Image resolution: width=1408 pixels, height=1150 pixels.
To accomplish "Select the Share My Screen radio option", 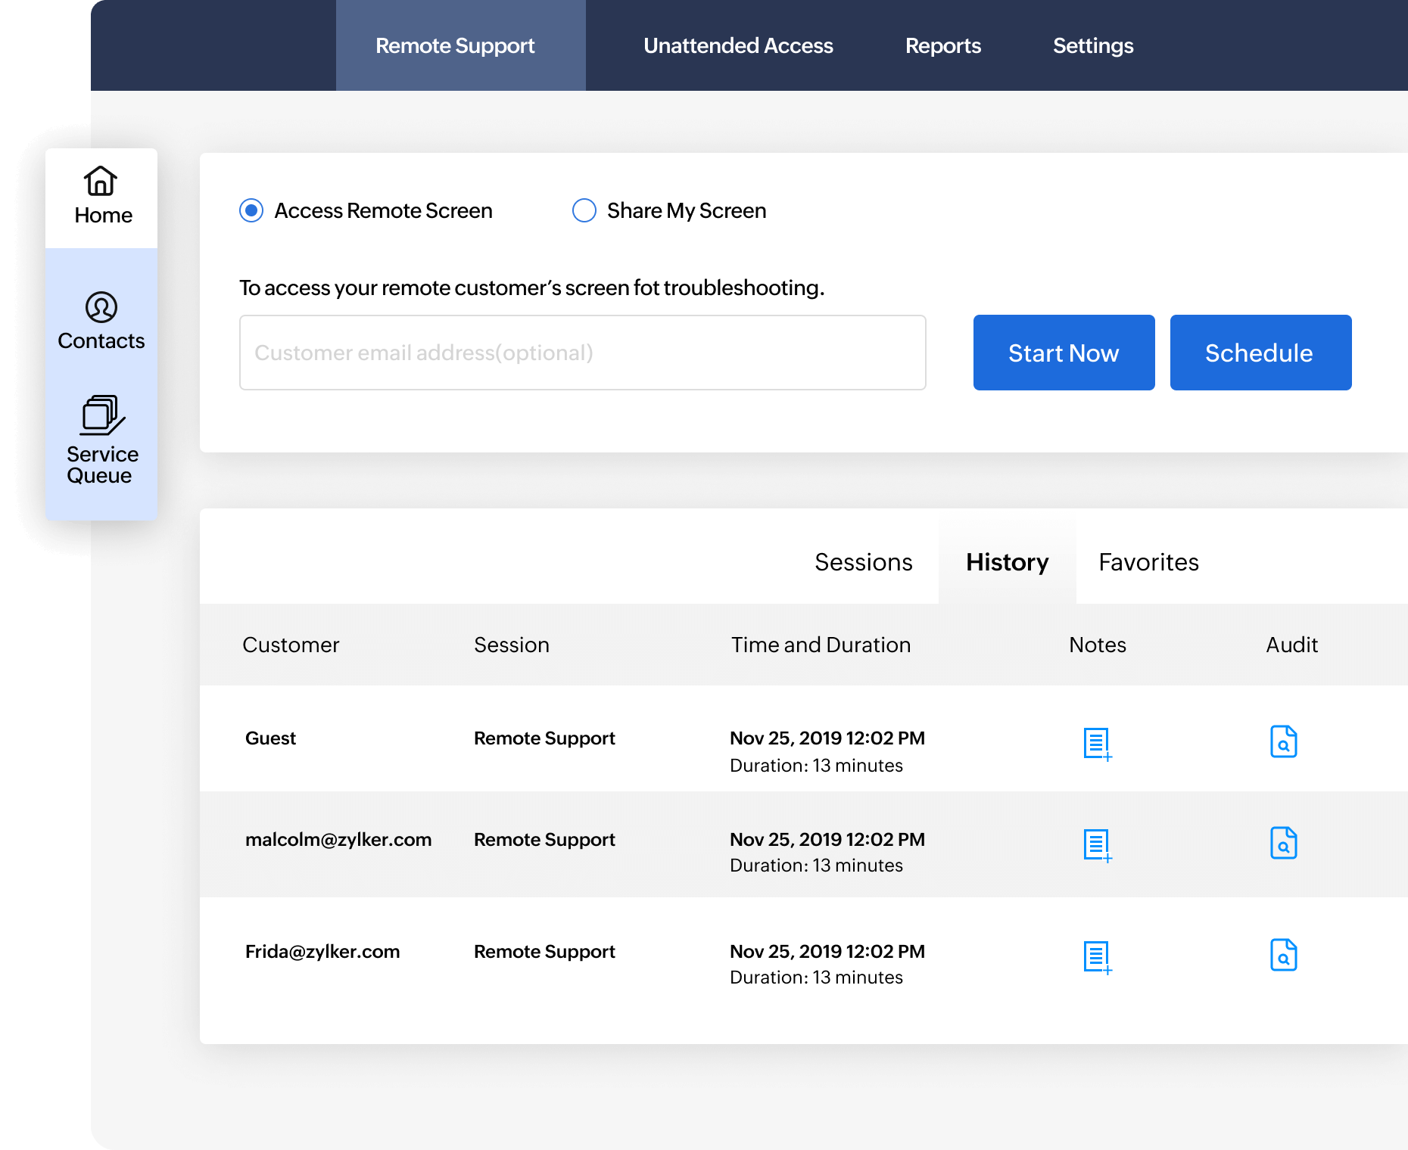I will coord(584,210).
